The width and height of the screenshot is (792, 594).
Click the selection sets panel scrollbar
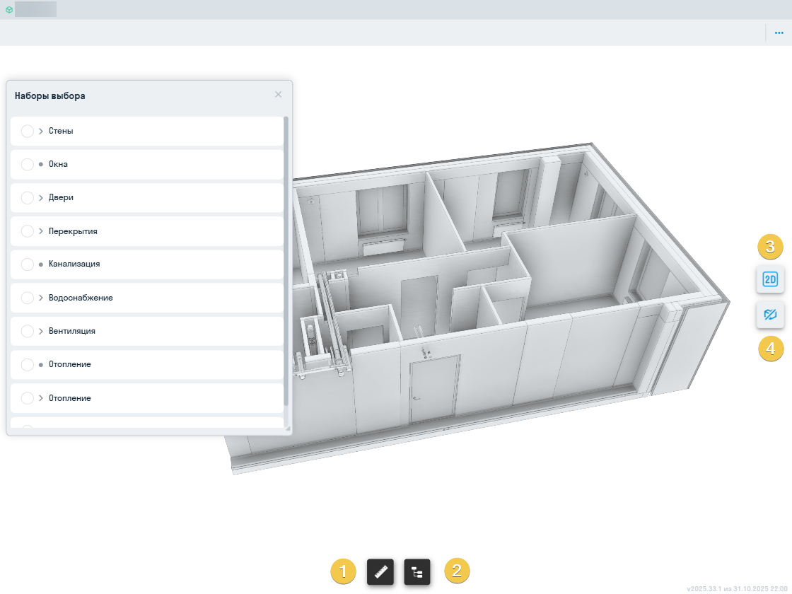coord(286,262)
